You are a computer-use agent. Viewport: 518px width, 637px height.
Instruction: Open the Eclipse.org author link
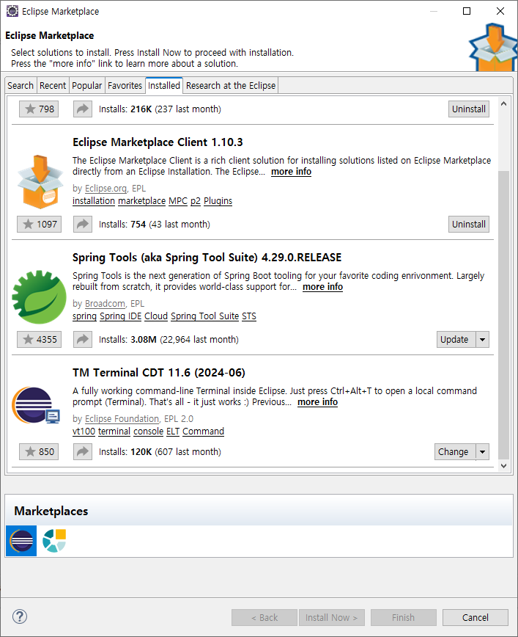click(x=106, y=189)
